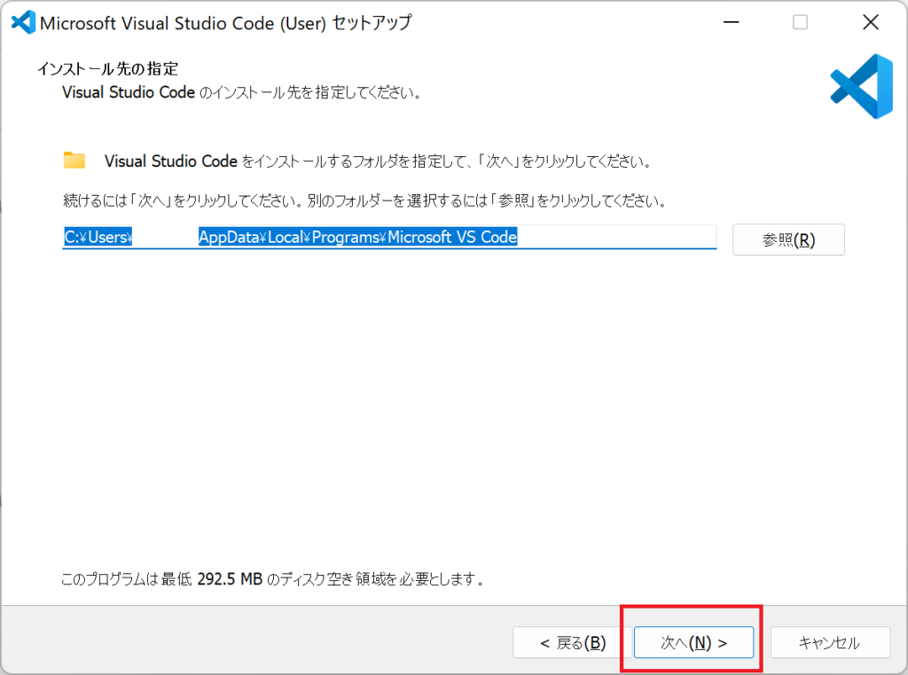This screenshot has height=675, width=908.
Task: Click the インストール先の指定 heading
Action: [x=107, y=69]
